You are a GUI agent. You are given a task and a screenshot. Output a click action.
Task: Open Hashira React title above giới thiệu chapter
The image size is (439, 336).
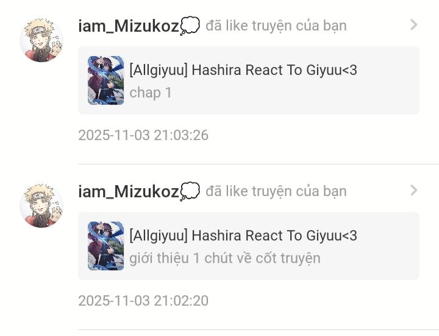pyautogui.click(x=243, y=236)
